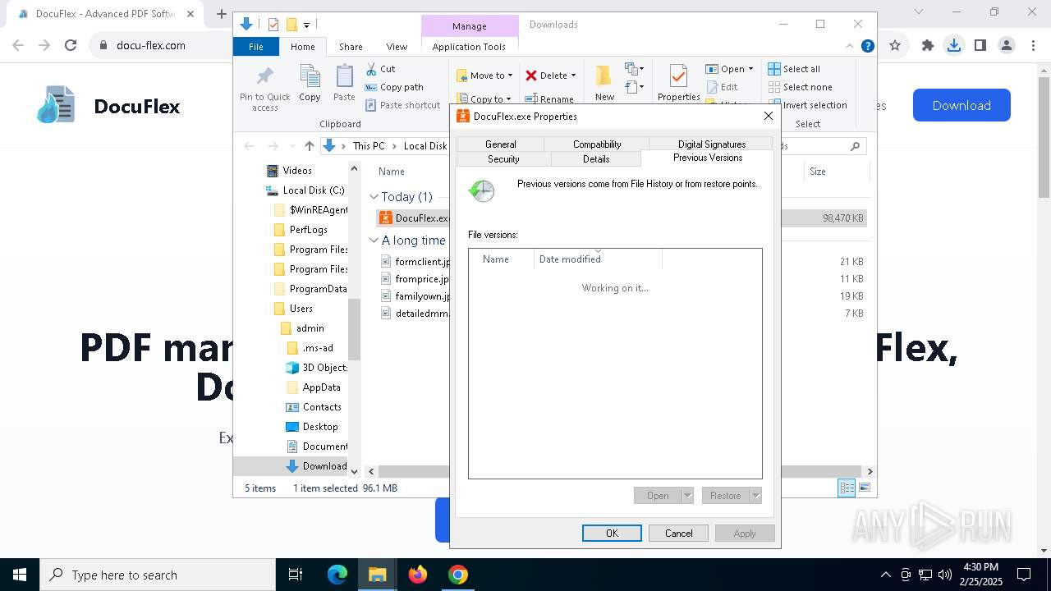Open Security tab in Properties dialog

point(503,159)
